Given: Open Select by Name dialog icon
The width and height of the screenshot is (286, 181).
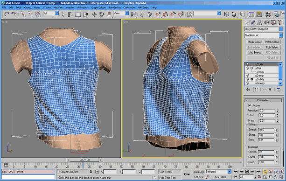Looking at the screenshot, I should tap(70, 14).
